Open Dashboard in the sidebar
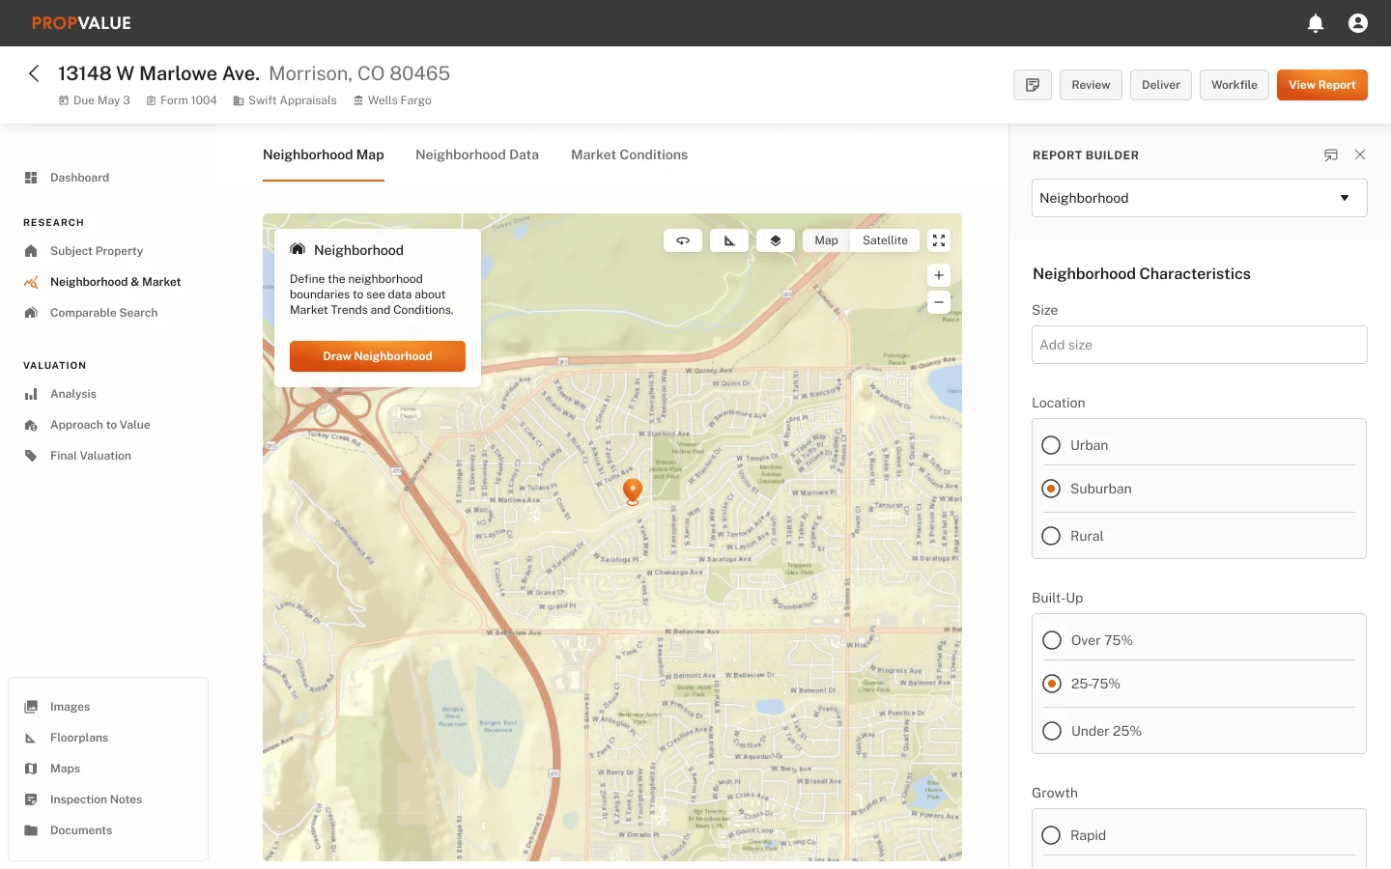This screenshot has height=869, width=1391. coord(79,178)
